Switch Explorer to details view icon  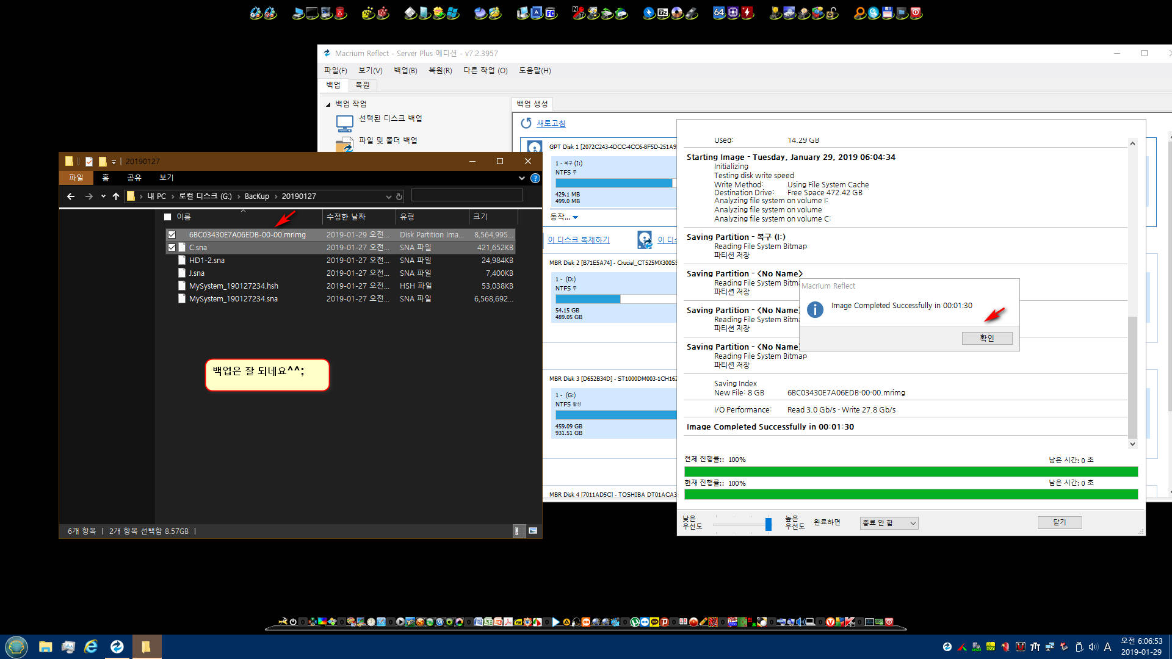coord(517,531)
